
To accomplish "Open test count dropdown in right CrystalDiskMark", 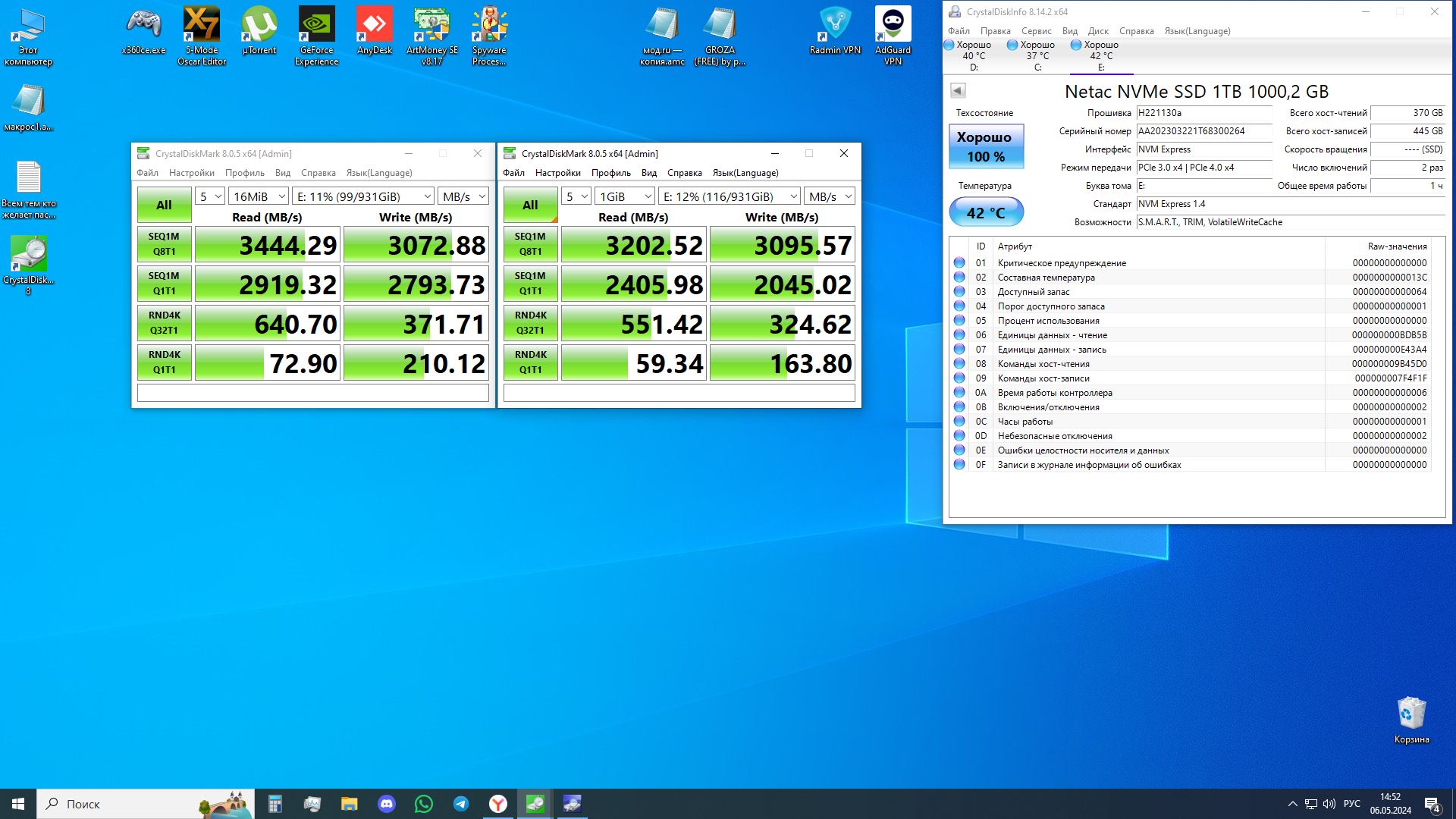I will pos(576,196).
